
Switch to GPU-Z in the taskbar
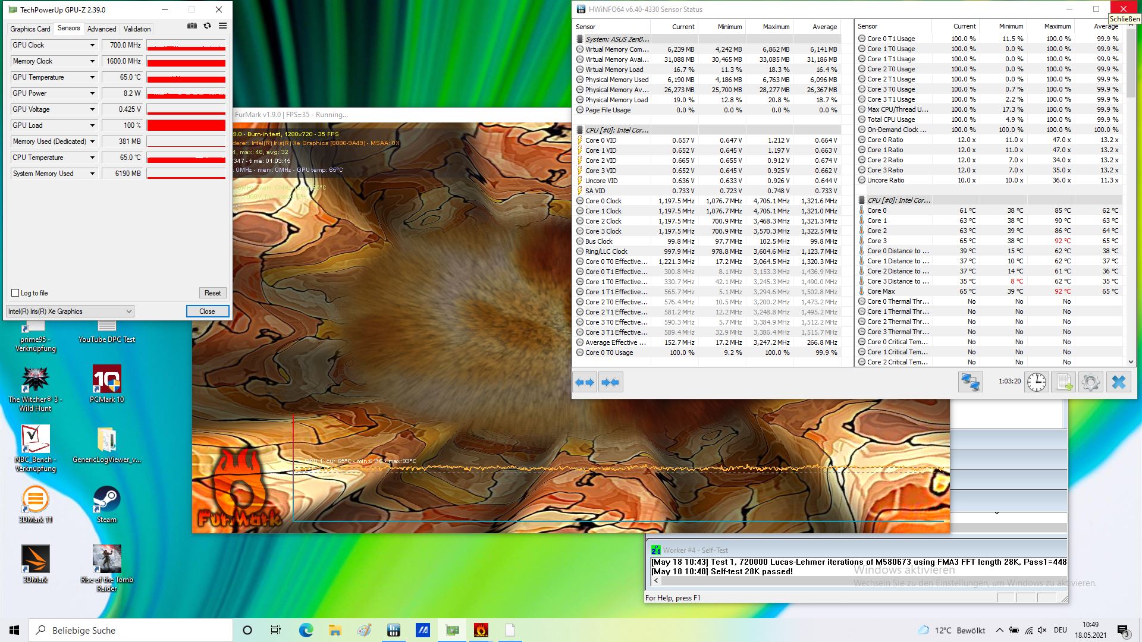tap(452, 630)
